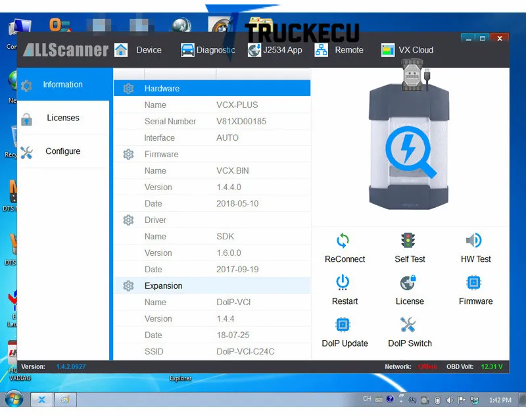Click the Diagnostic car icon
The width and height of the screenshot is (526, 417).
point(187,50)
